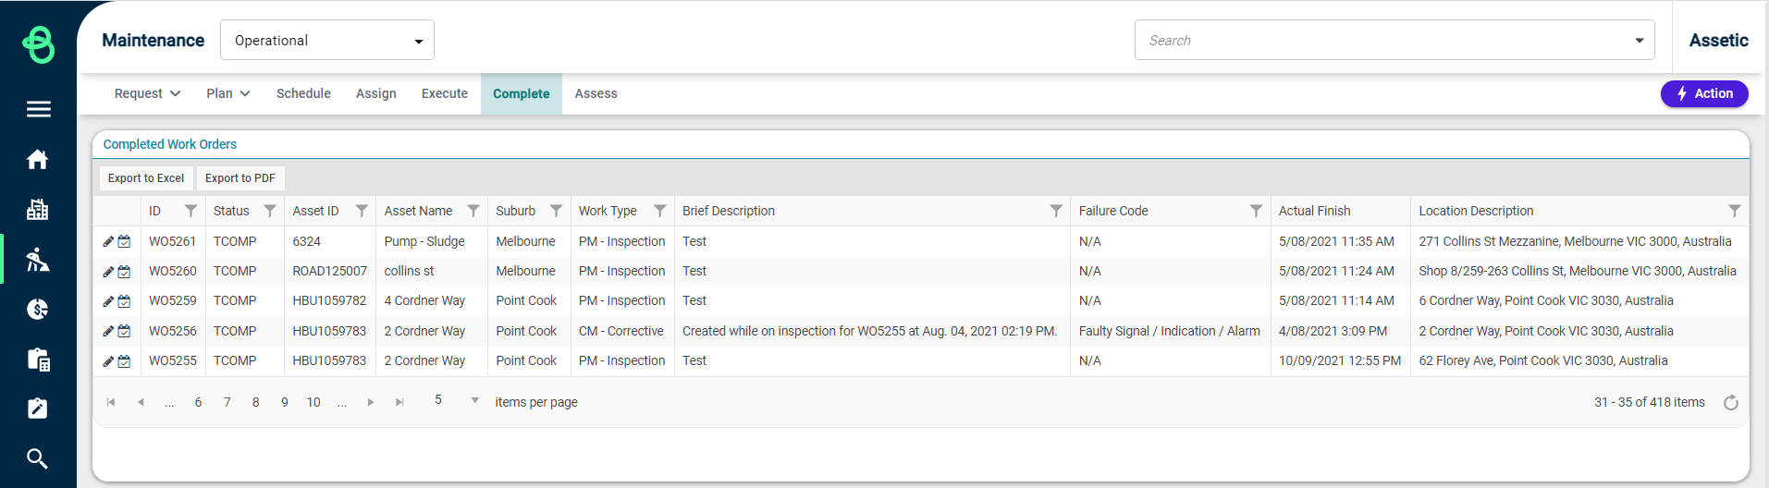Filter the Failure Code column
Viewport: 1769px width, 488px height.
tap(1256, 211)
